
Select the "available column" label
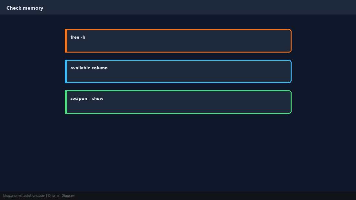pyautogui.click(x=89, y=68)
